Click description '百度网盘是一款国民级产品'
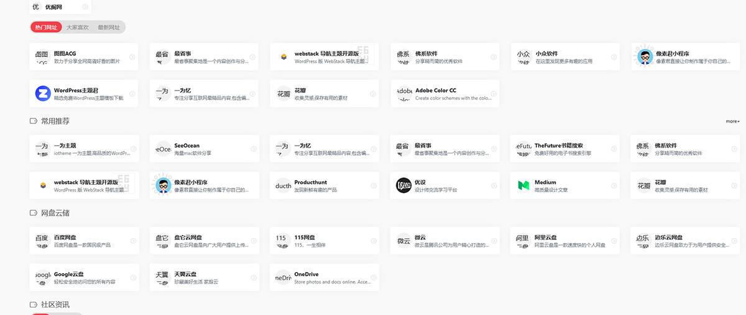Image resolution: width=746 pixels, height=315 pixels. 82,245
